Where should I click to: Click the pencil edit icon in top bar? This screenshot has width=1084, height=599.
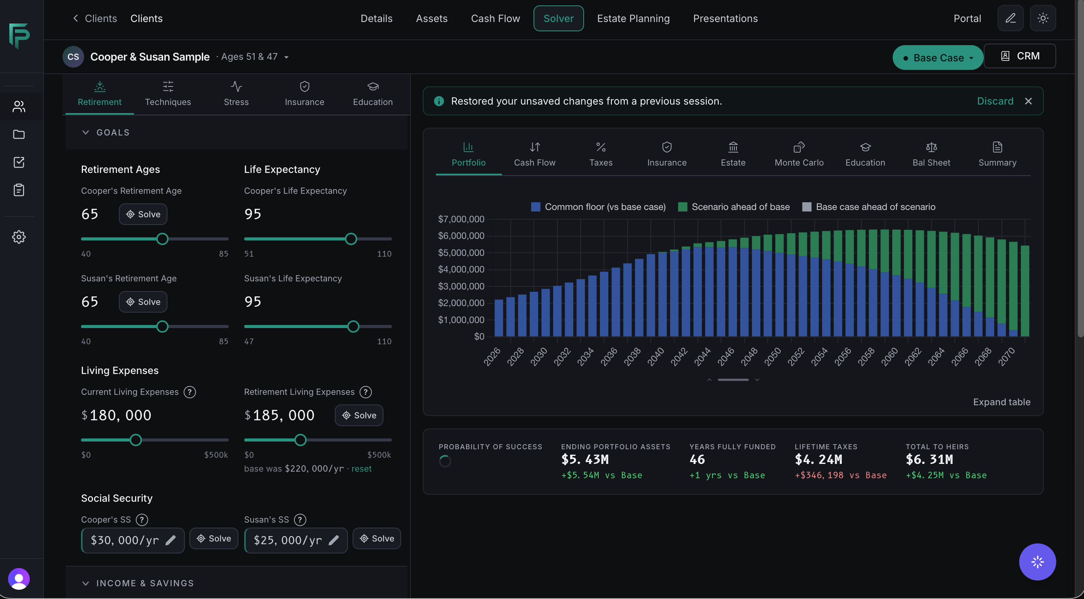point(1010,18)
